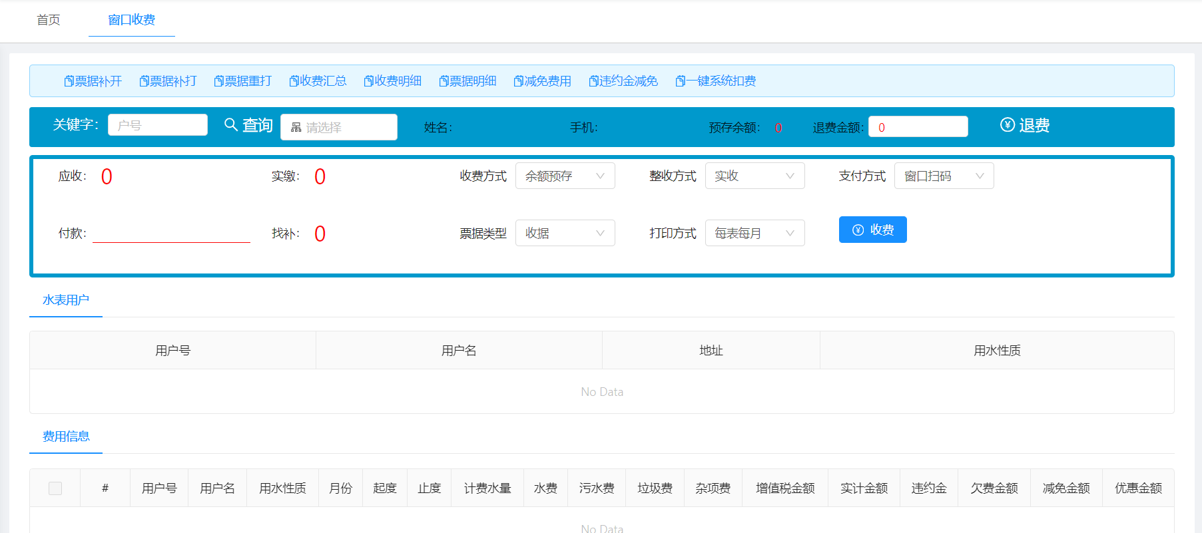Click the 优惠金额 column header
This screenshot has height=533, width=1202.
click(1139, 488)
